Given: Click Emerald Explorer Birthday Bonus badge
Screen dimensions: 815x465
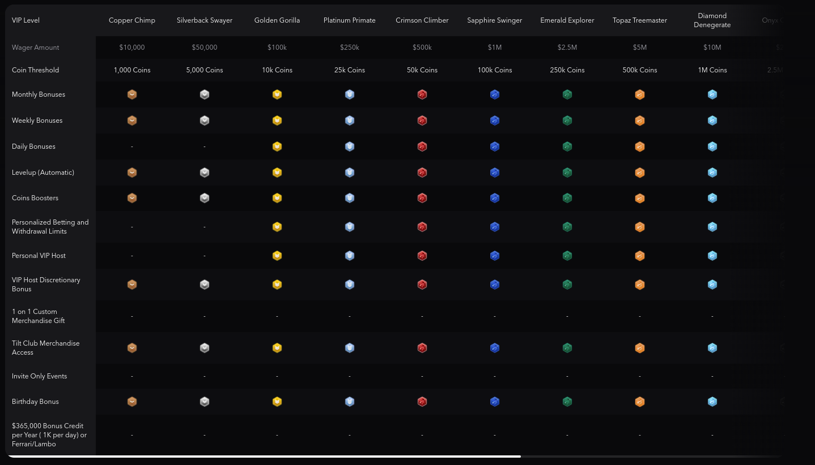Looking at the screenshot, I should [567, 402].
